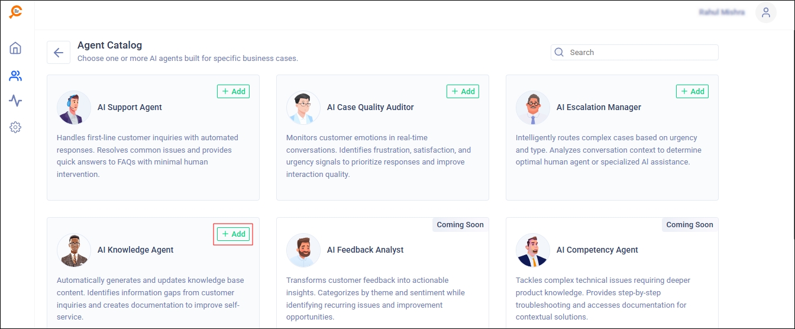Select the Agents people sidebar icon
795x329 pixels.
(15, 75)
